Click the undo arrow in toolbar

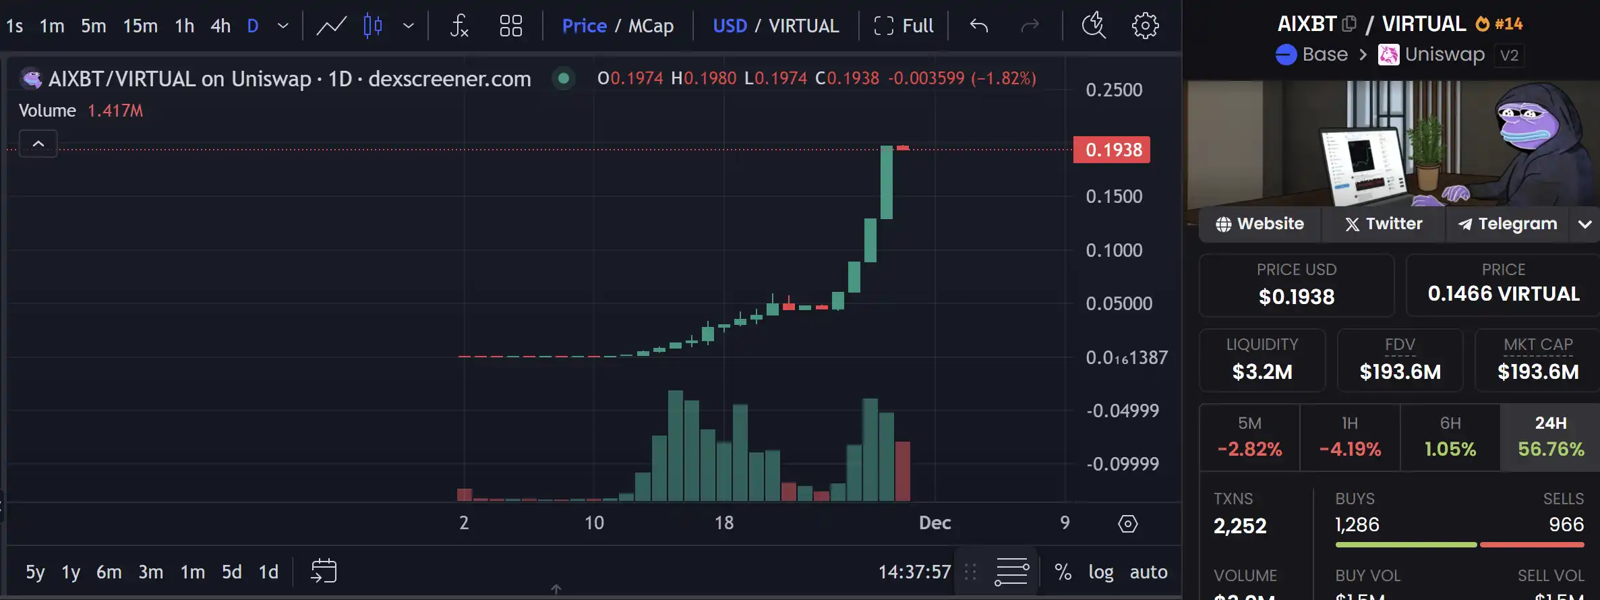(978, 26)
